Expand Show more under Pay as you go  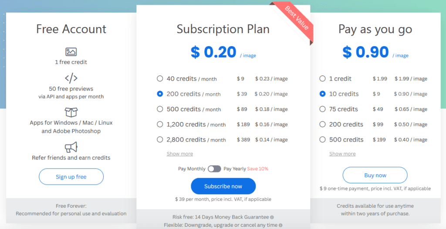(342, 154)
